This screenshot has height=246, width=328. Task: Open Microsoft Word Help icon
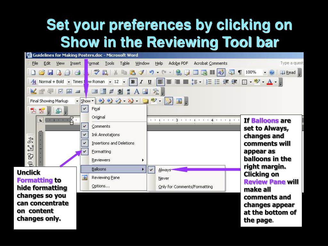(272, 73)
